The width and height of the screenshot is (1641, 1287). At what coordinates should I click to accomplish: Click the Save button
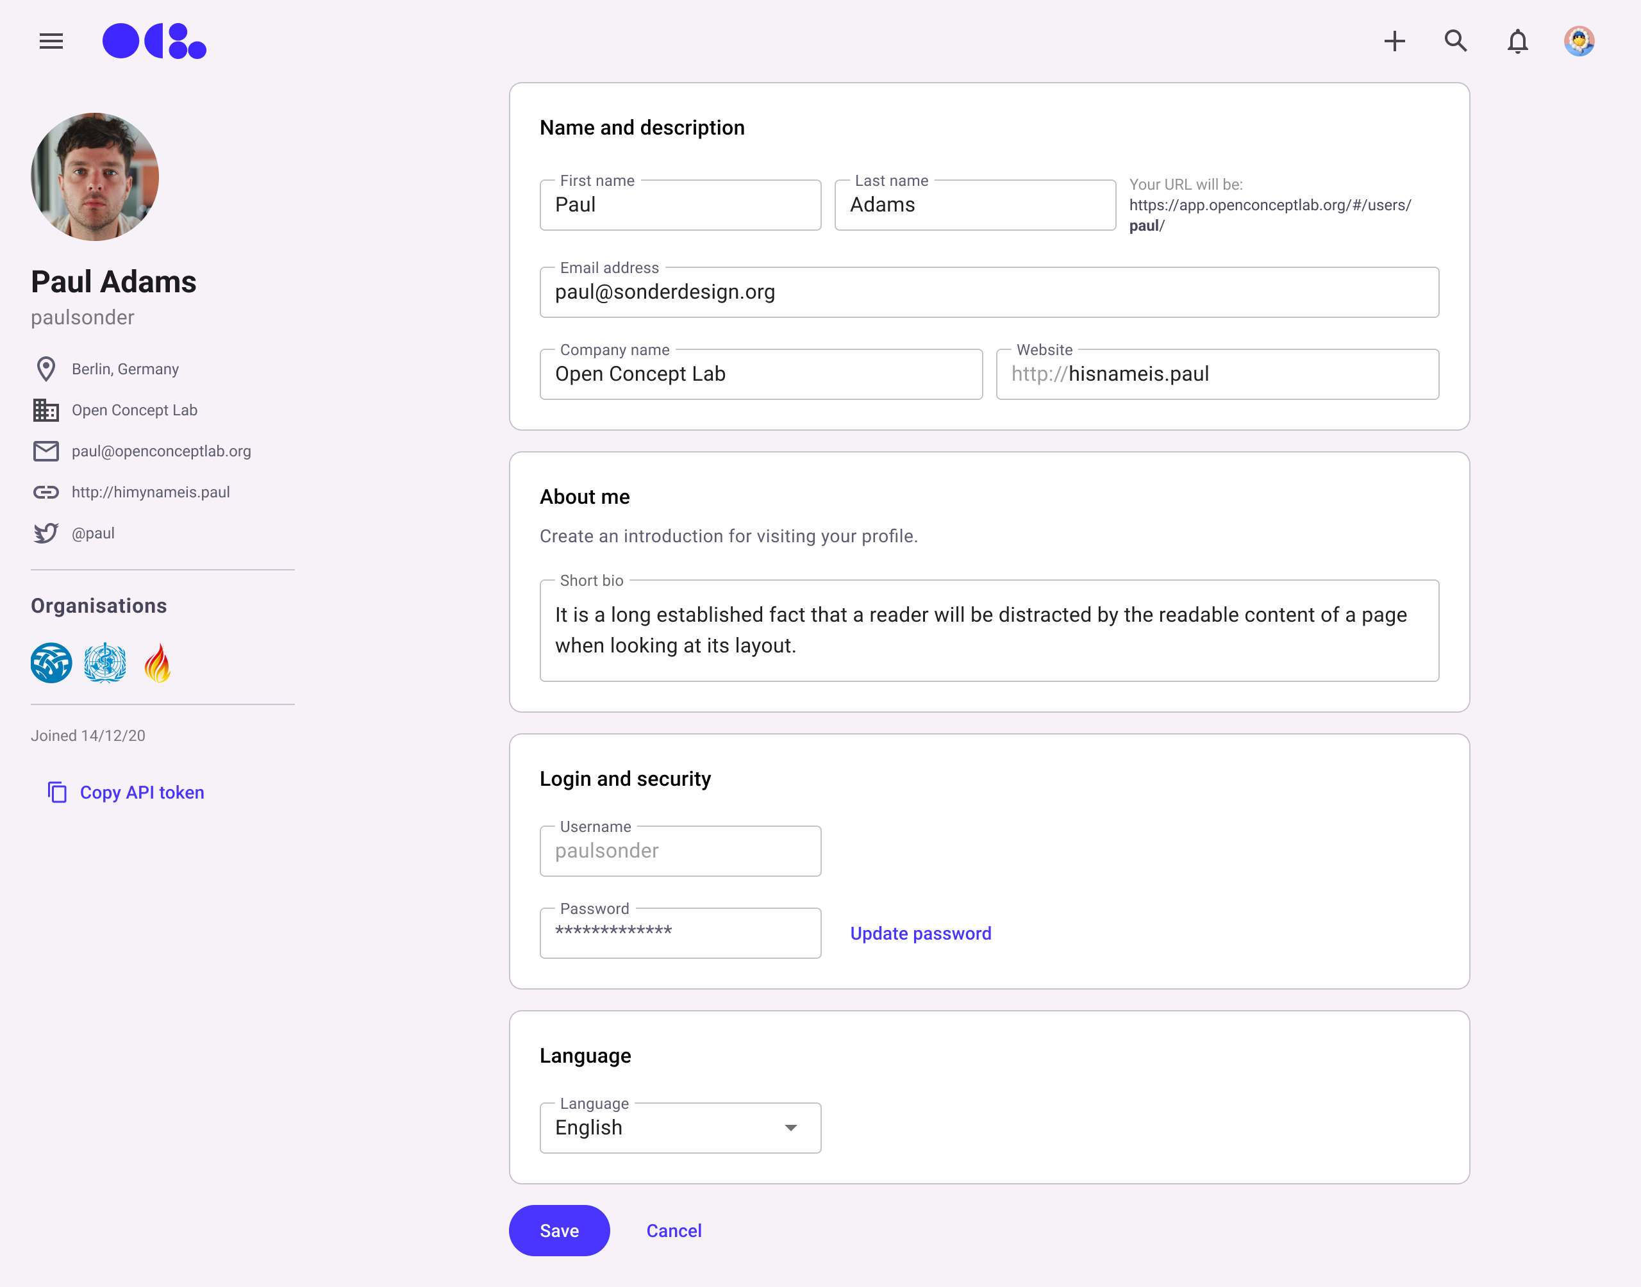[x=559, y=1231]
